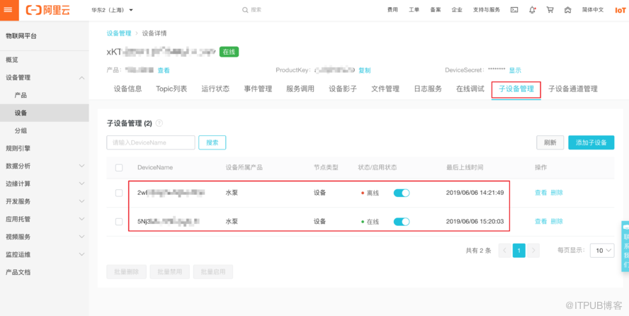Click the DeviceName search input field
This screenshot has width=629, height=316.
150,142
